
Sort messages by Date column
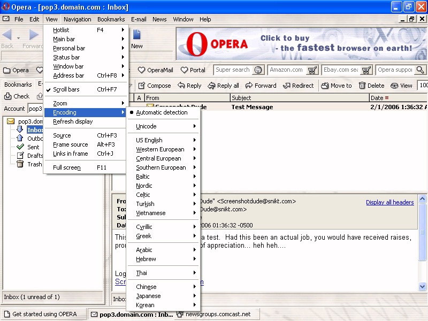[x=398, y=98]
